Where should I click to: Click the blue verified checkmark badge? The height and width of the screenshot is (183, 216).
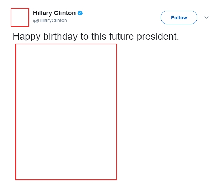(x=80, y=13)
